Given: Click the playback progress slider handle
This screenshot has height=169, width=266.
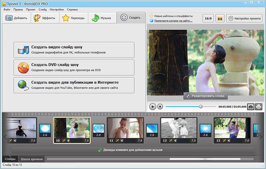Looking at the screenshot, I should (201, 107).
